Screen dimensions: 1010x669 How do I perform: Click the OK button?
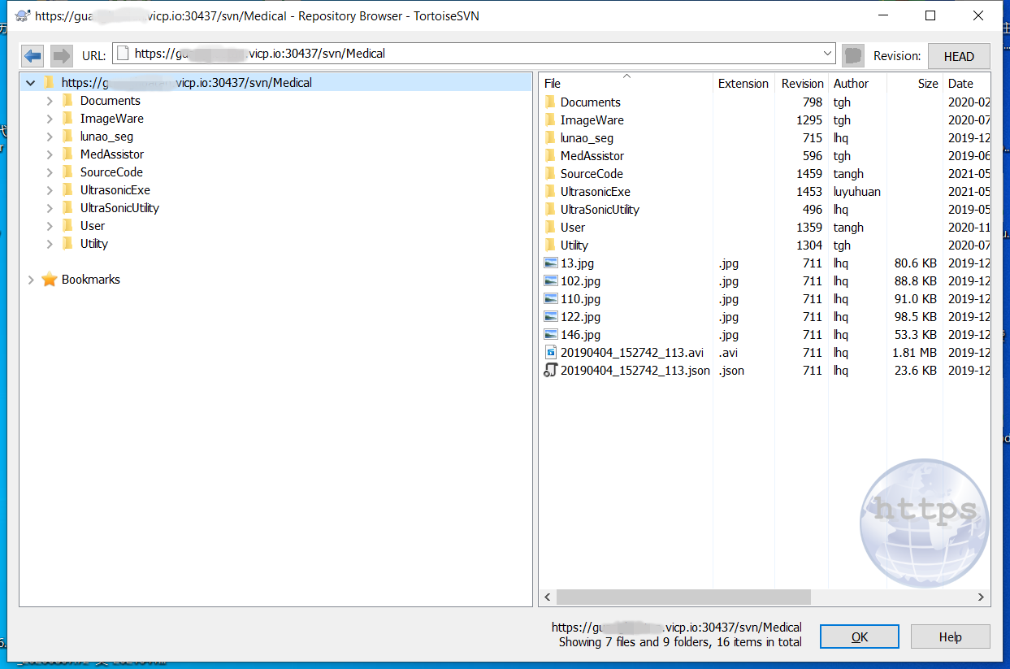tap(860, 636)
